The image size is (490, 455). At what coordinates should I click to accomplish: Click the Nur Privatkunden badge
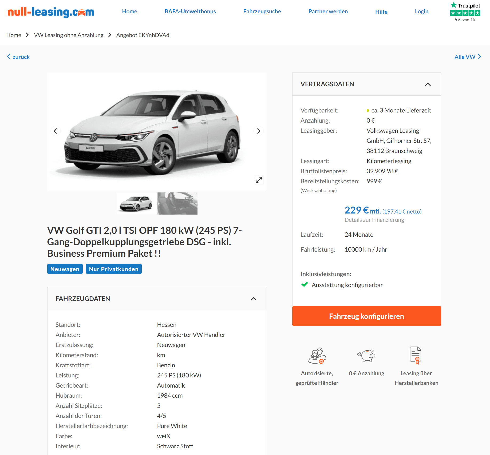click(114, 269)
